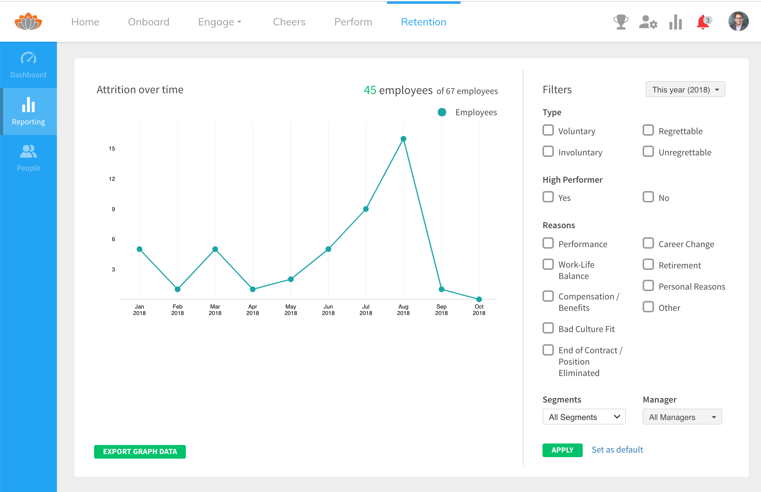Image resolution: width=761 pixels, height=492 pixels.
Task: Open the This year (2018) dropdown
Action: 685,89
